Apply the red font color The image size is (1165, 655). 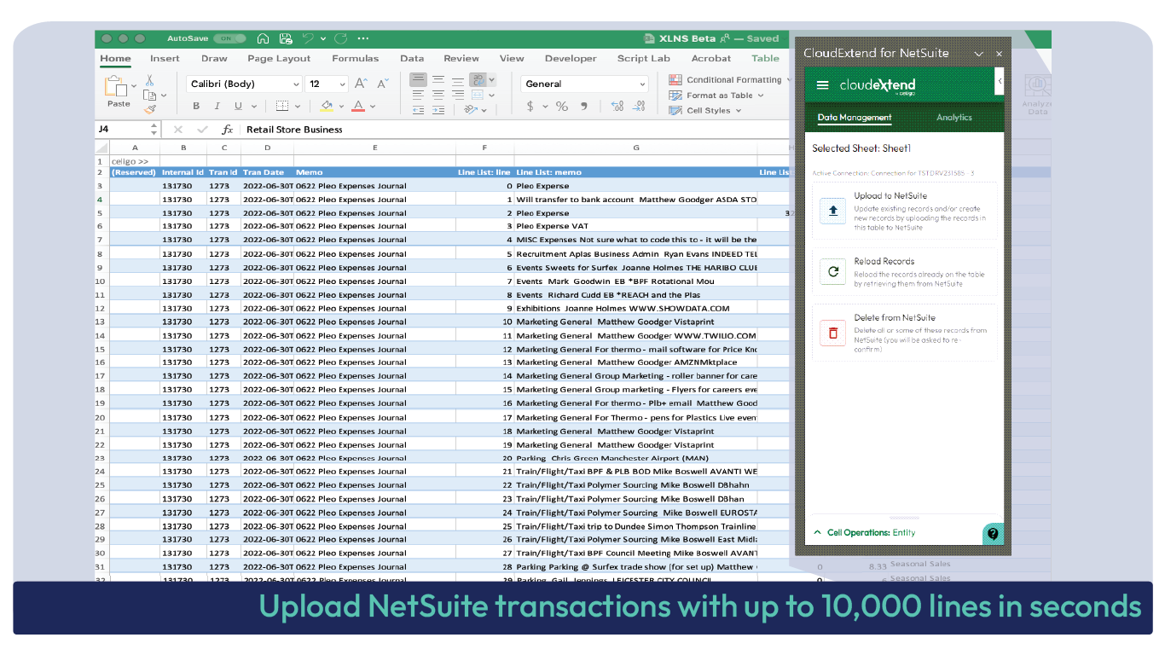359,107
